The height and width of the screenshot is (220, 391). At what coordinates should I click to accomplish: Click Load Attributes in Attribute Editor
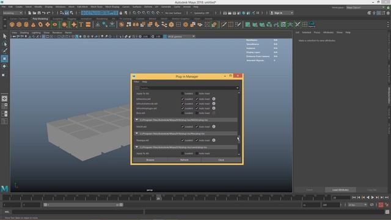tap(340, 190)
